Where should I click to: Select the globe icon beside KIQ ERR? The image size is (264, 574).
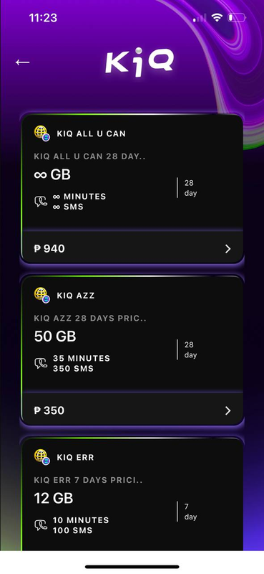coord(42,457)
